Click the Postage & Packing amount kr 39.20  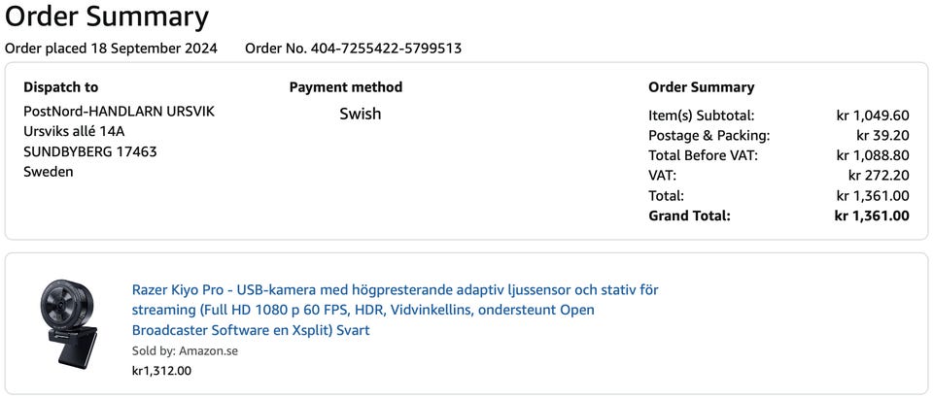point(881,136)
